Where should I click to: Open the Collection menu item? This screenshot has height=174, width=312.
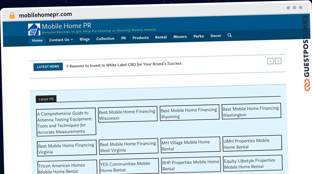tap(105, 38)
